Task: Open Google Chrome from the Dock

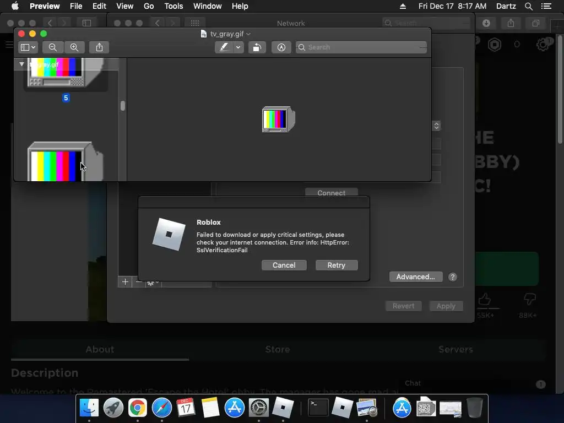Action: pyautogui.click(x=137, y=408)
